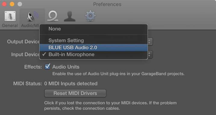Close the Preferences window with red button
Screen dimensions: 216x115
click(x=4, y=4)
